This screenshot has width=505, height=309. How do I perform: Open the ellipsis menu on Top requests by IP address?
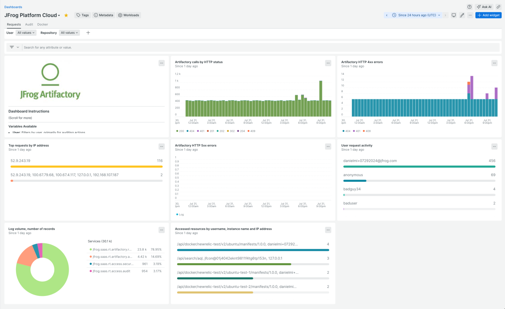162,147
